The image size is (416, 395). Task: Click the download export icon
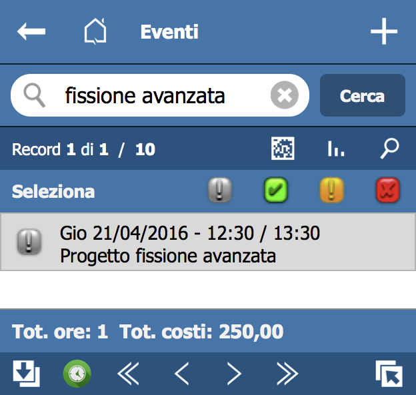pyautogui.click(x=26, y=373)
